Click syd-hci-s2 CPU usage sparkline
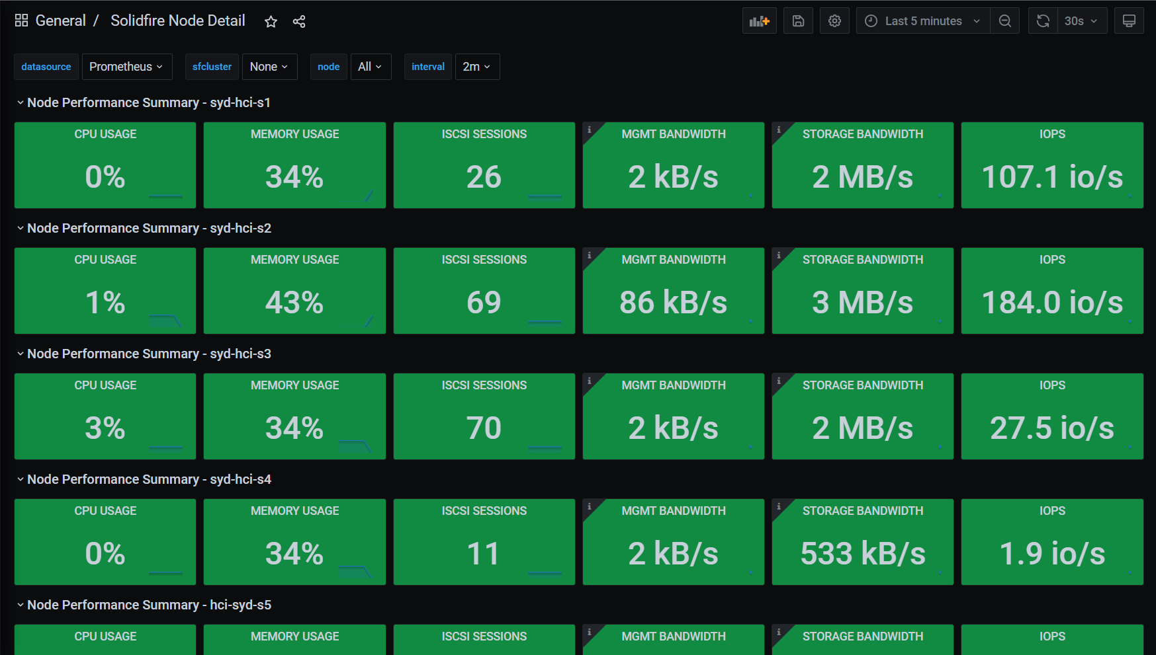 165,321
